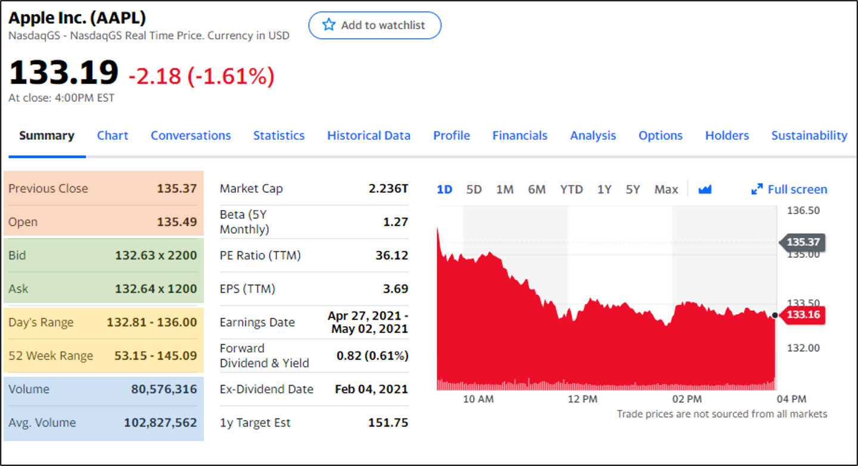The width and height of the screenshot is (858, 466).
Task: Click the 133.19 stock price
Action: (x=64, y=72)
